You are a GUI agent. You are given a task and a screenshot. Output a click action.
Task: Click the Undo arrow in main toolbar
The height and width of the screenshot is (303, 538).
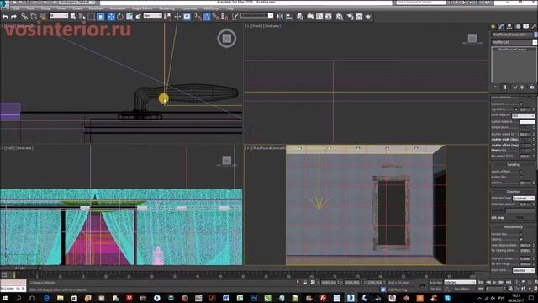tap(5, 17)
